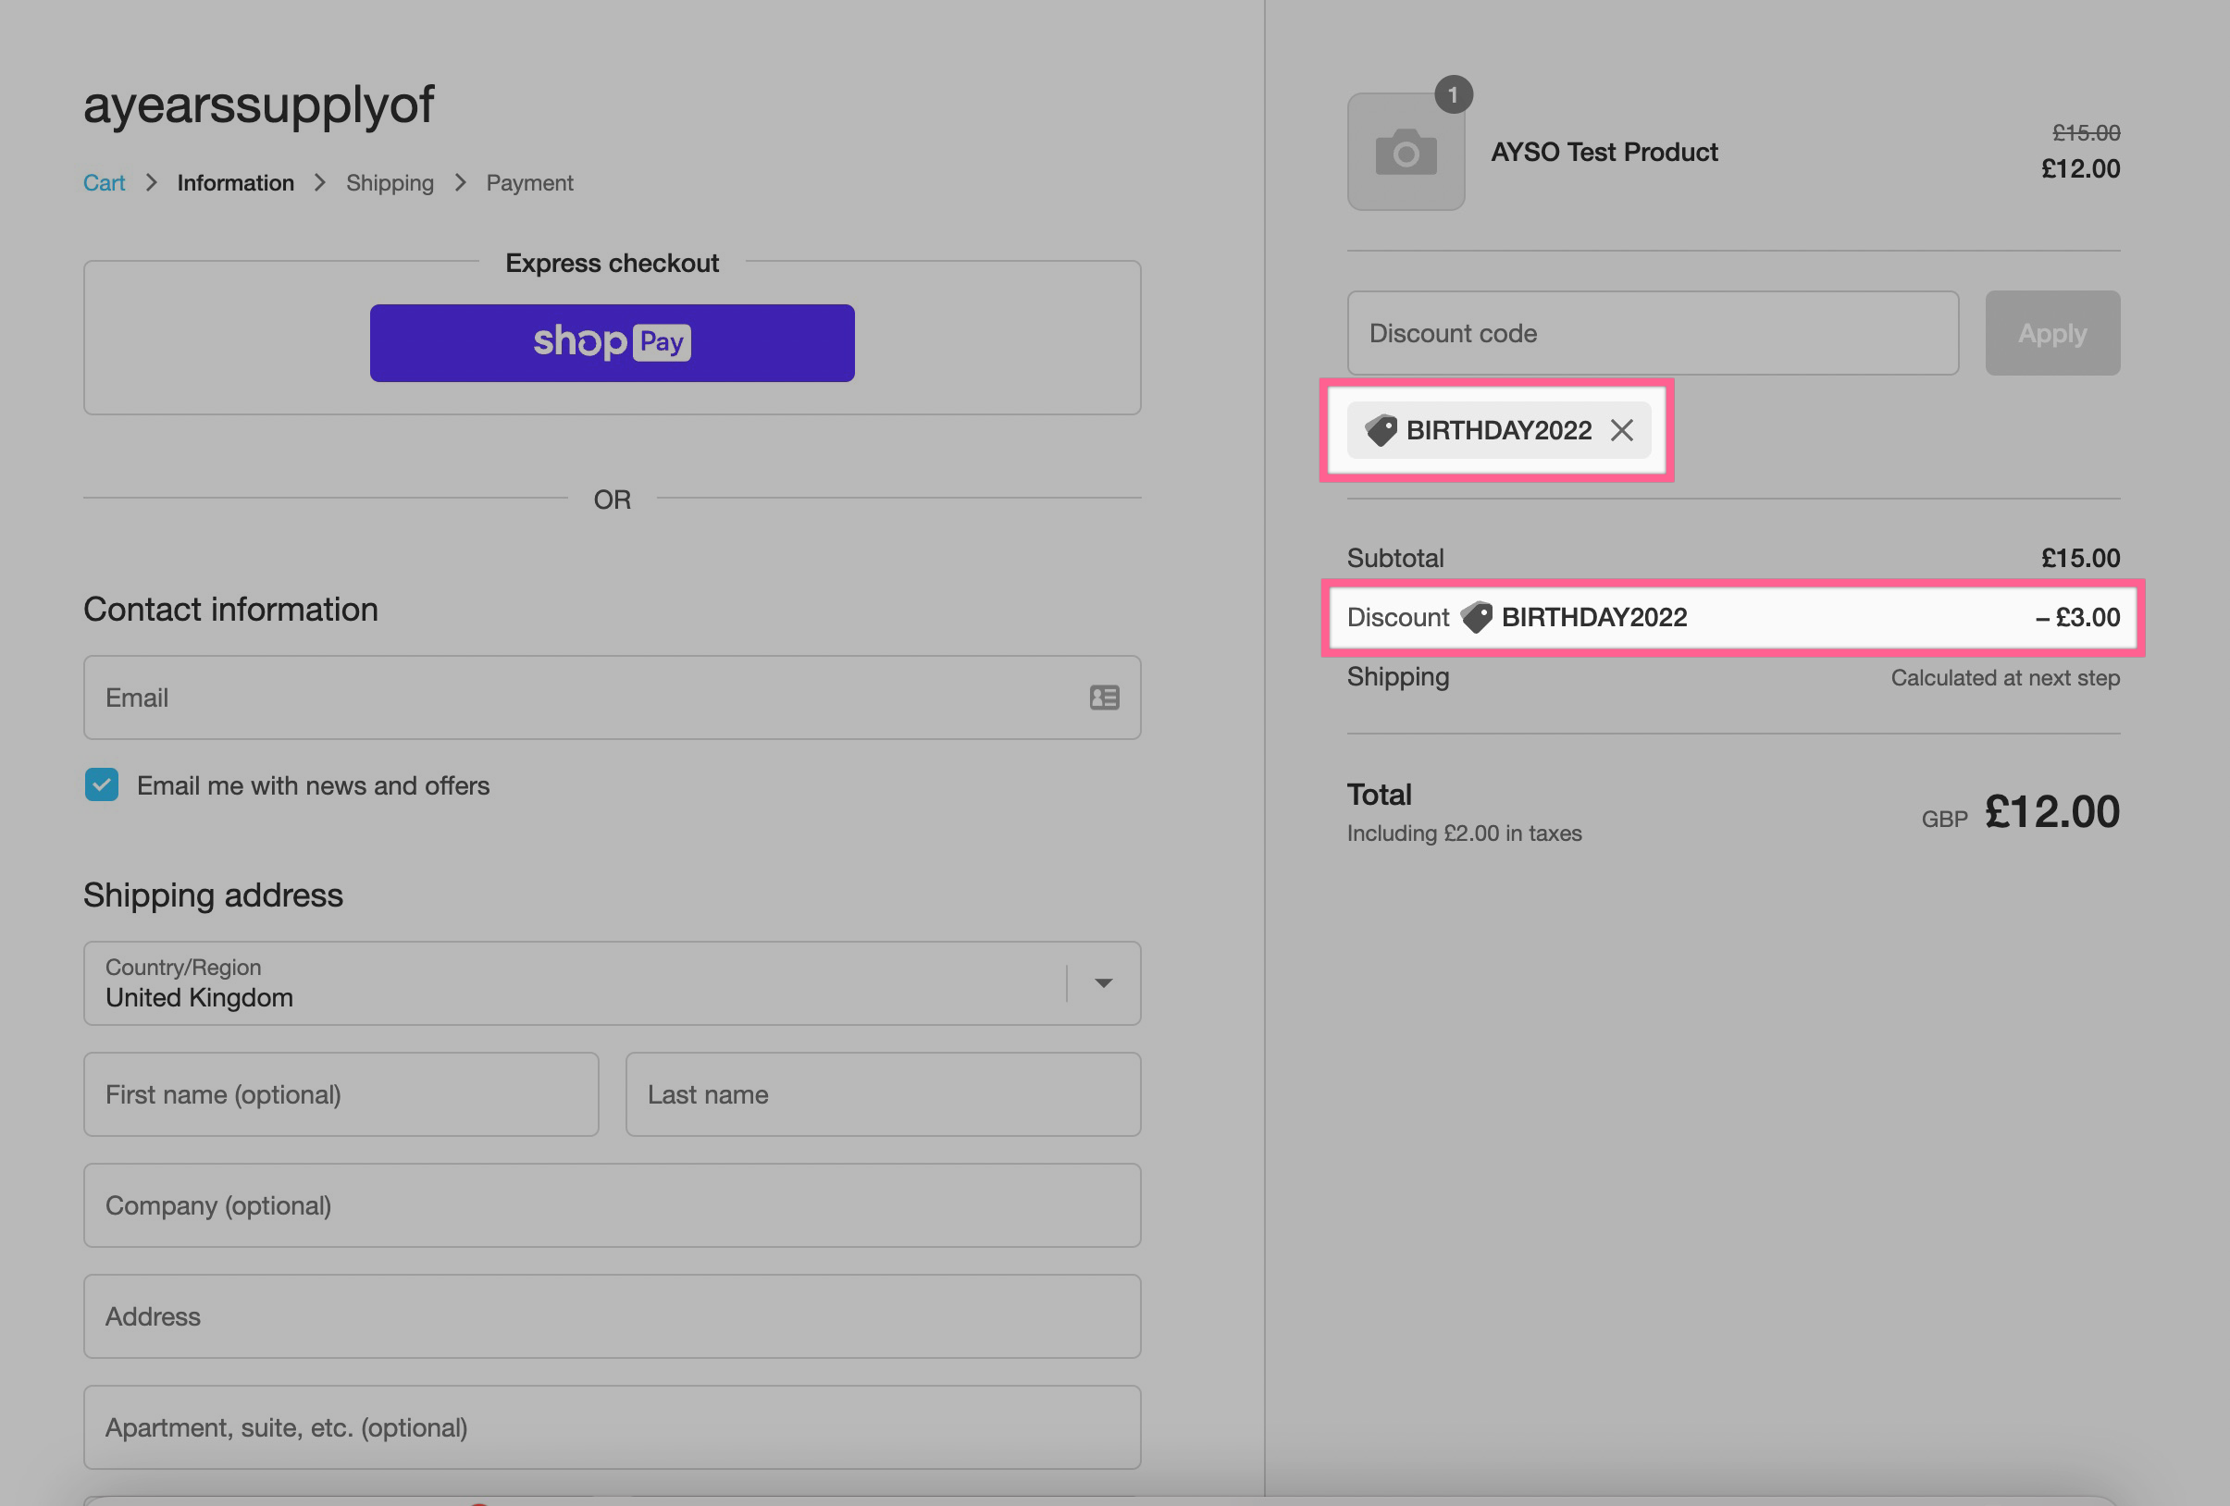Click the quantity badge on product image
The height and width of the screenshot is (1506, 2230).
1453,95
